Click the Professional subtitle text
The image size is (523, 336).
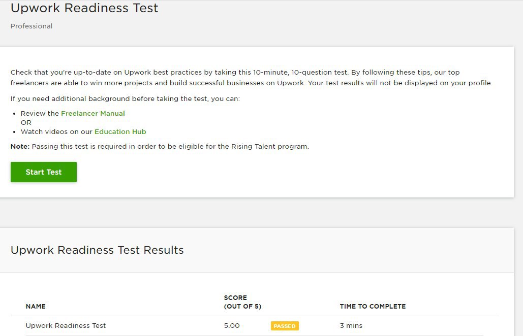32,26
